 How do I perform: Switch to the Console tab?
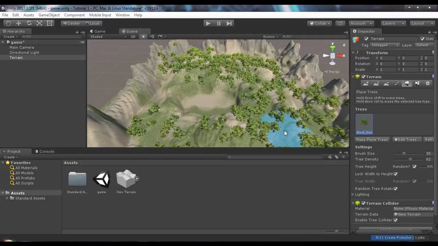44,151
